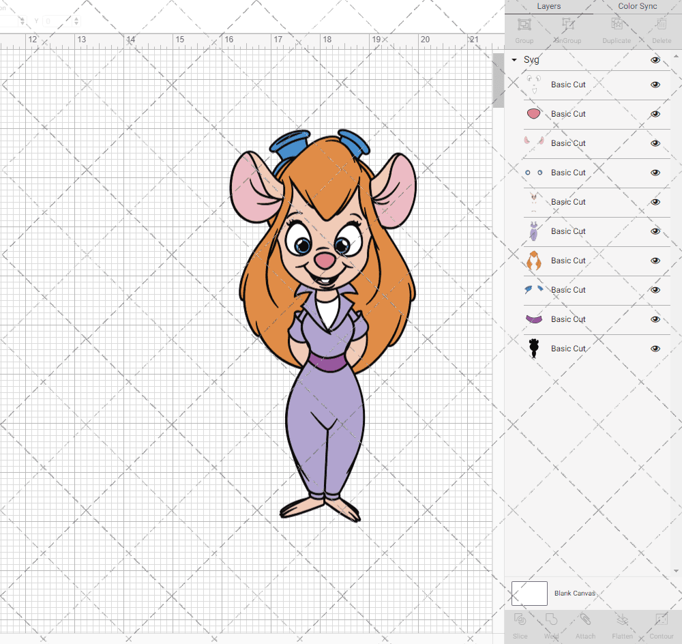Click the Blank Canvas label
The image size is (682, 644).
point(574,593)
